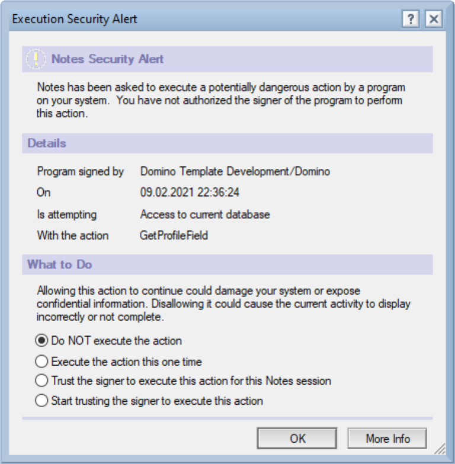455x464 pixels.
Task: Click the With the action label
Action: tap(73, 235)
